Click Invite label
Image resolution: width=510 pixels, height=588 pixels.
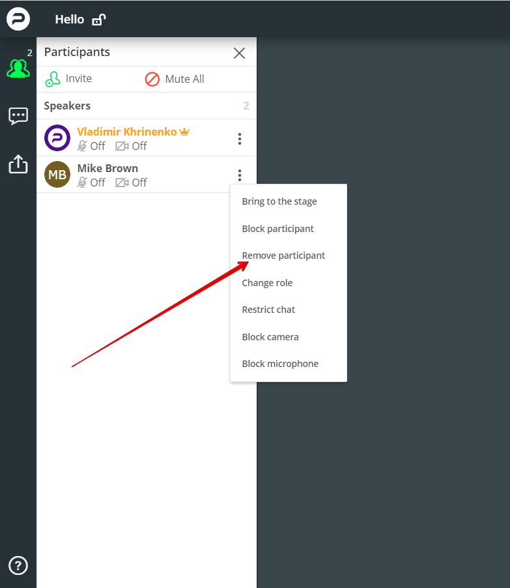click(79, 78)
